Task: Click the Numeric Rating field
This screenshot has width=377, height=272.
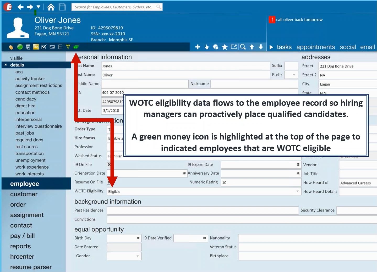Action: point(261,182)
